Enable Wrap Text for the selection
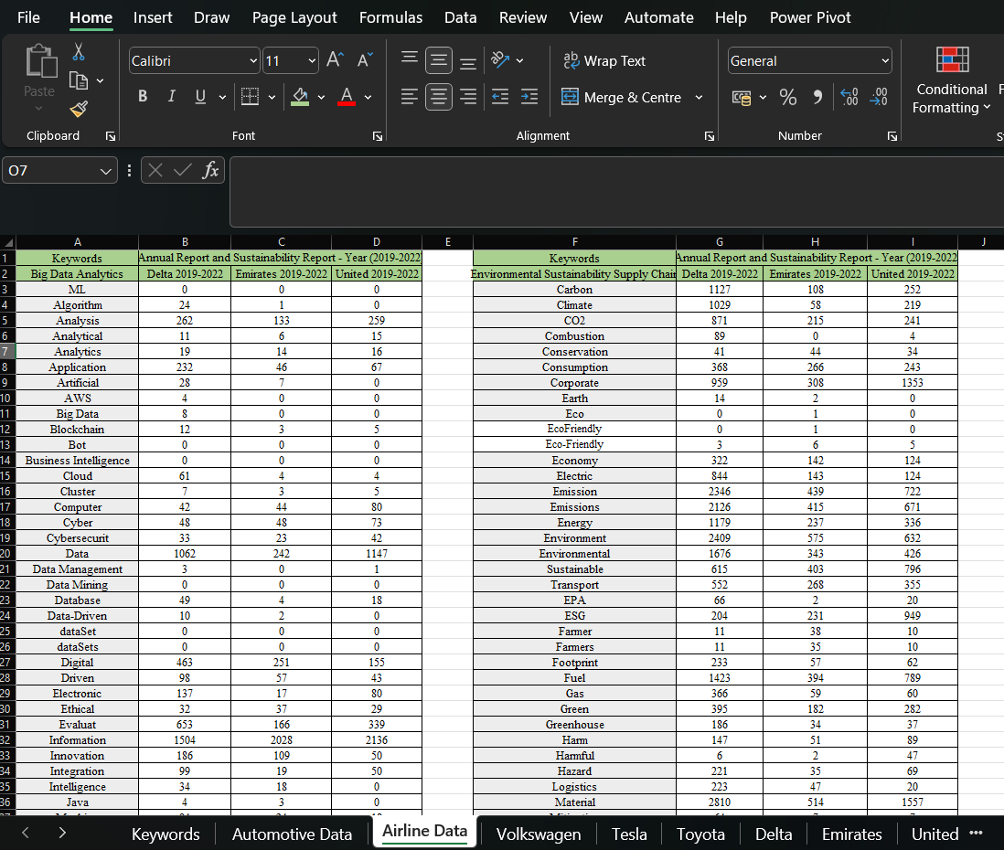This screenshot has width=1004, height=850. point(603,60)
